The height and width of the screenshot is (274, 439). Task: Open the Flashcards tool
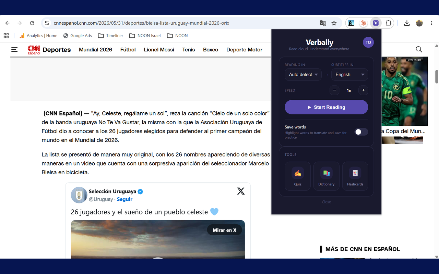pyautogui.click(x=355, y=176)
